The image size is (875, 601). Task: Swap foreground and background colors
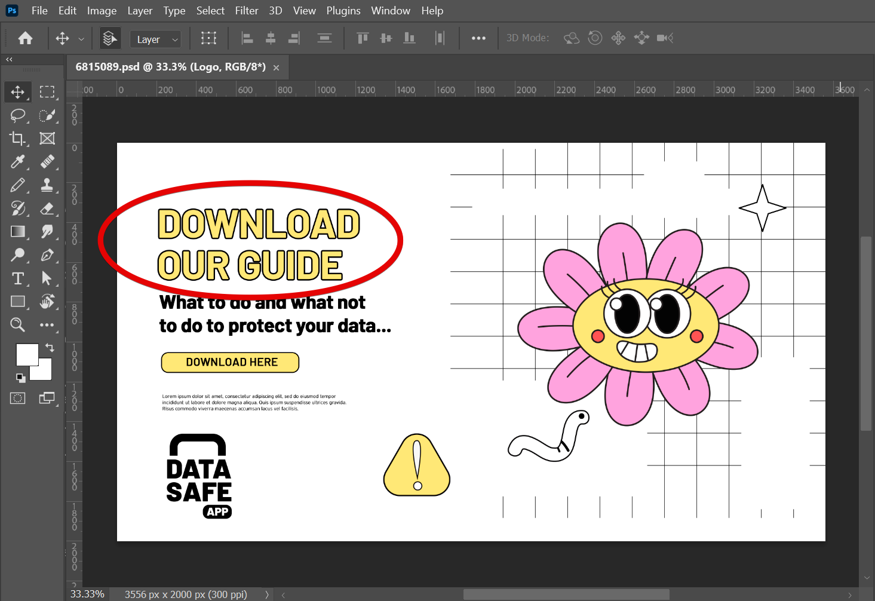[50, 348]
